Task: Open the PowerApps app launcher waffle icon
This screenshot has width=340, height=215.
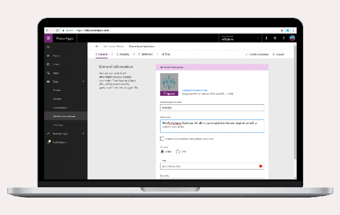Action: tap(48, 38)
